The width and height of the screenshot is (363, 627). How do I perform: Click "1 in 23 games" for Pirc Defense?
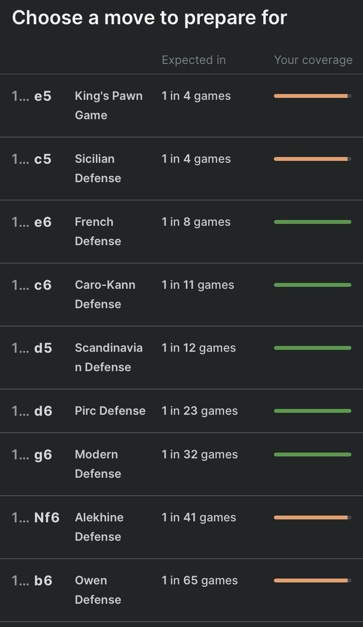(200, 411)
